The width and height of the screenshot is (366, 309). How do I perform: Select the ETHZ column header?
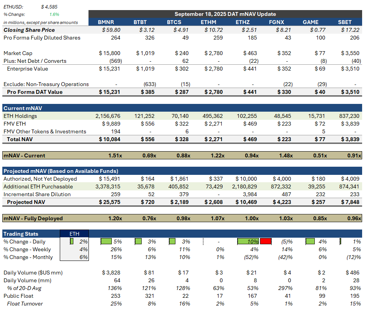point(243,22)
